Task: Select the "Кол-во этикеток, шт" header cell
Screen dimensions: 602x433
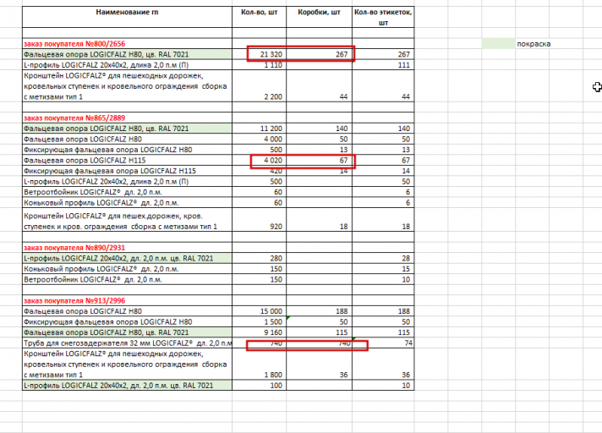Action: 383,17
